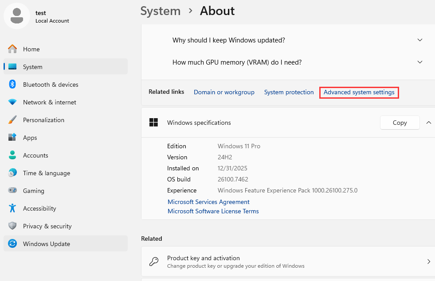This screenshot has width=435, height=281.
Task: Click the Network & internet wifi icon
Action: (12, 102)
